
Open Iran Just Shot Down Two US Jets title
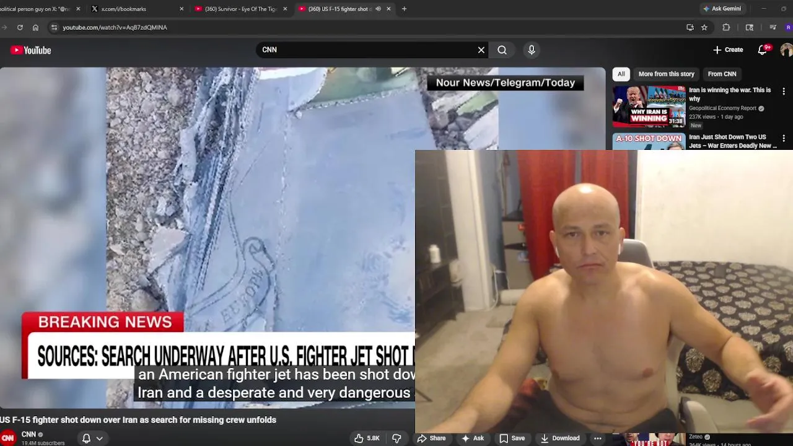coord(733,141)
